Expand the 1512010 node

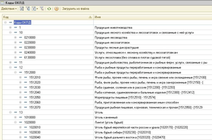(20, 77)
